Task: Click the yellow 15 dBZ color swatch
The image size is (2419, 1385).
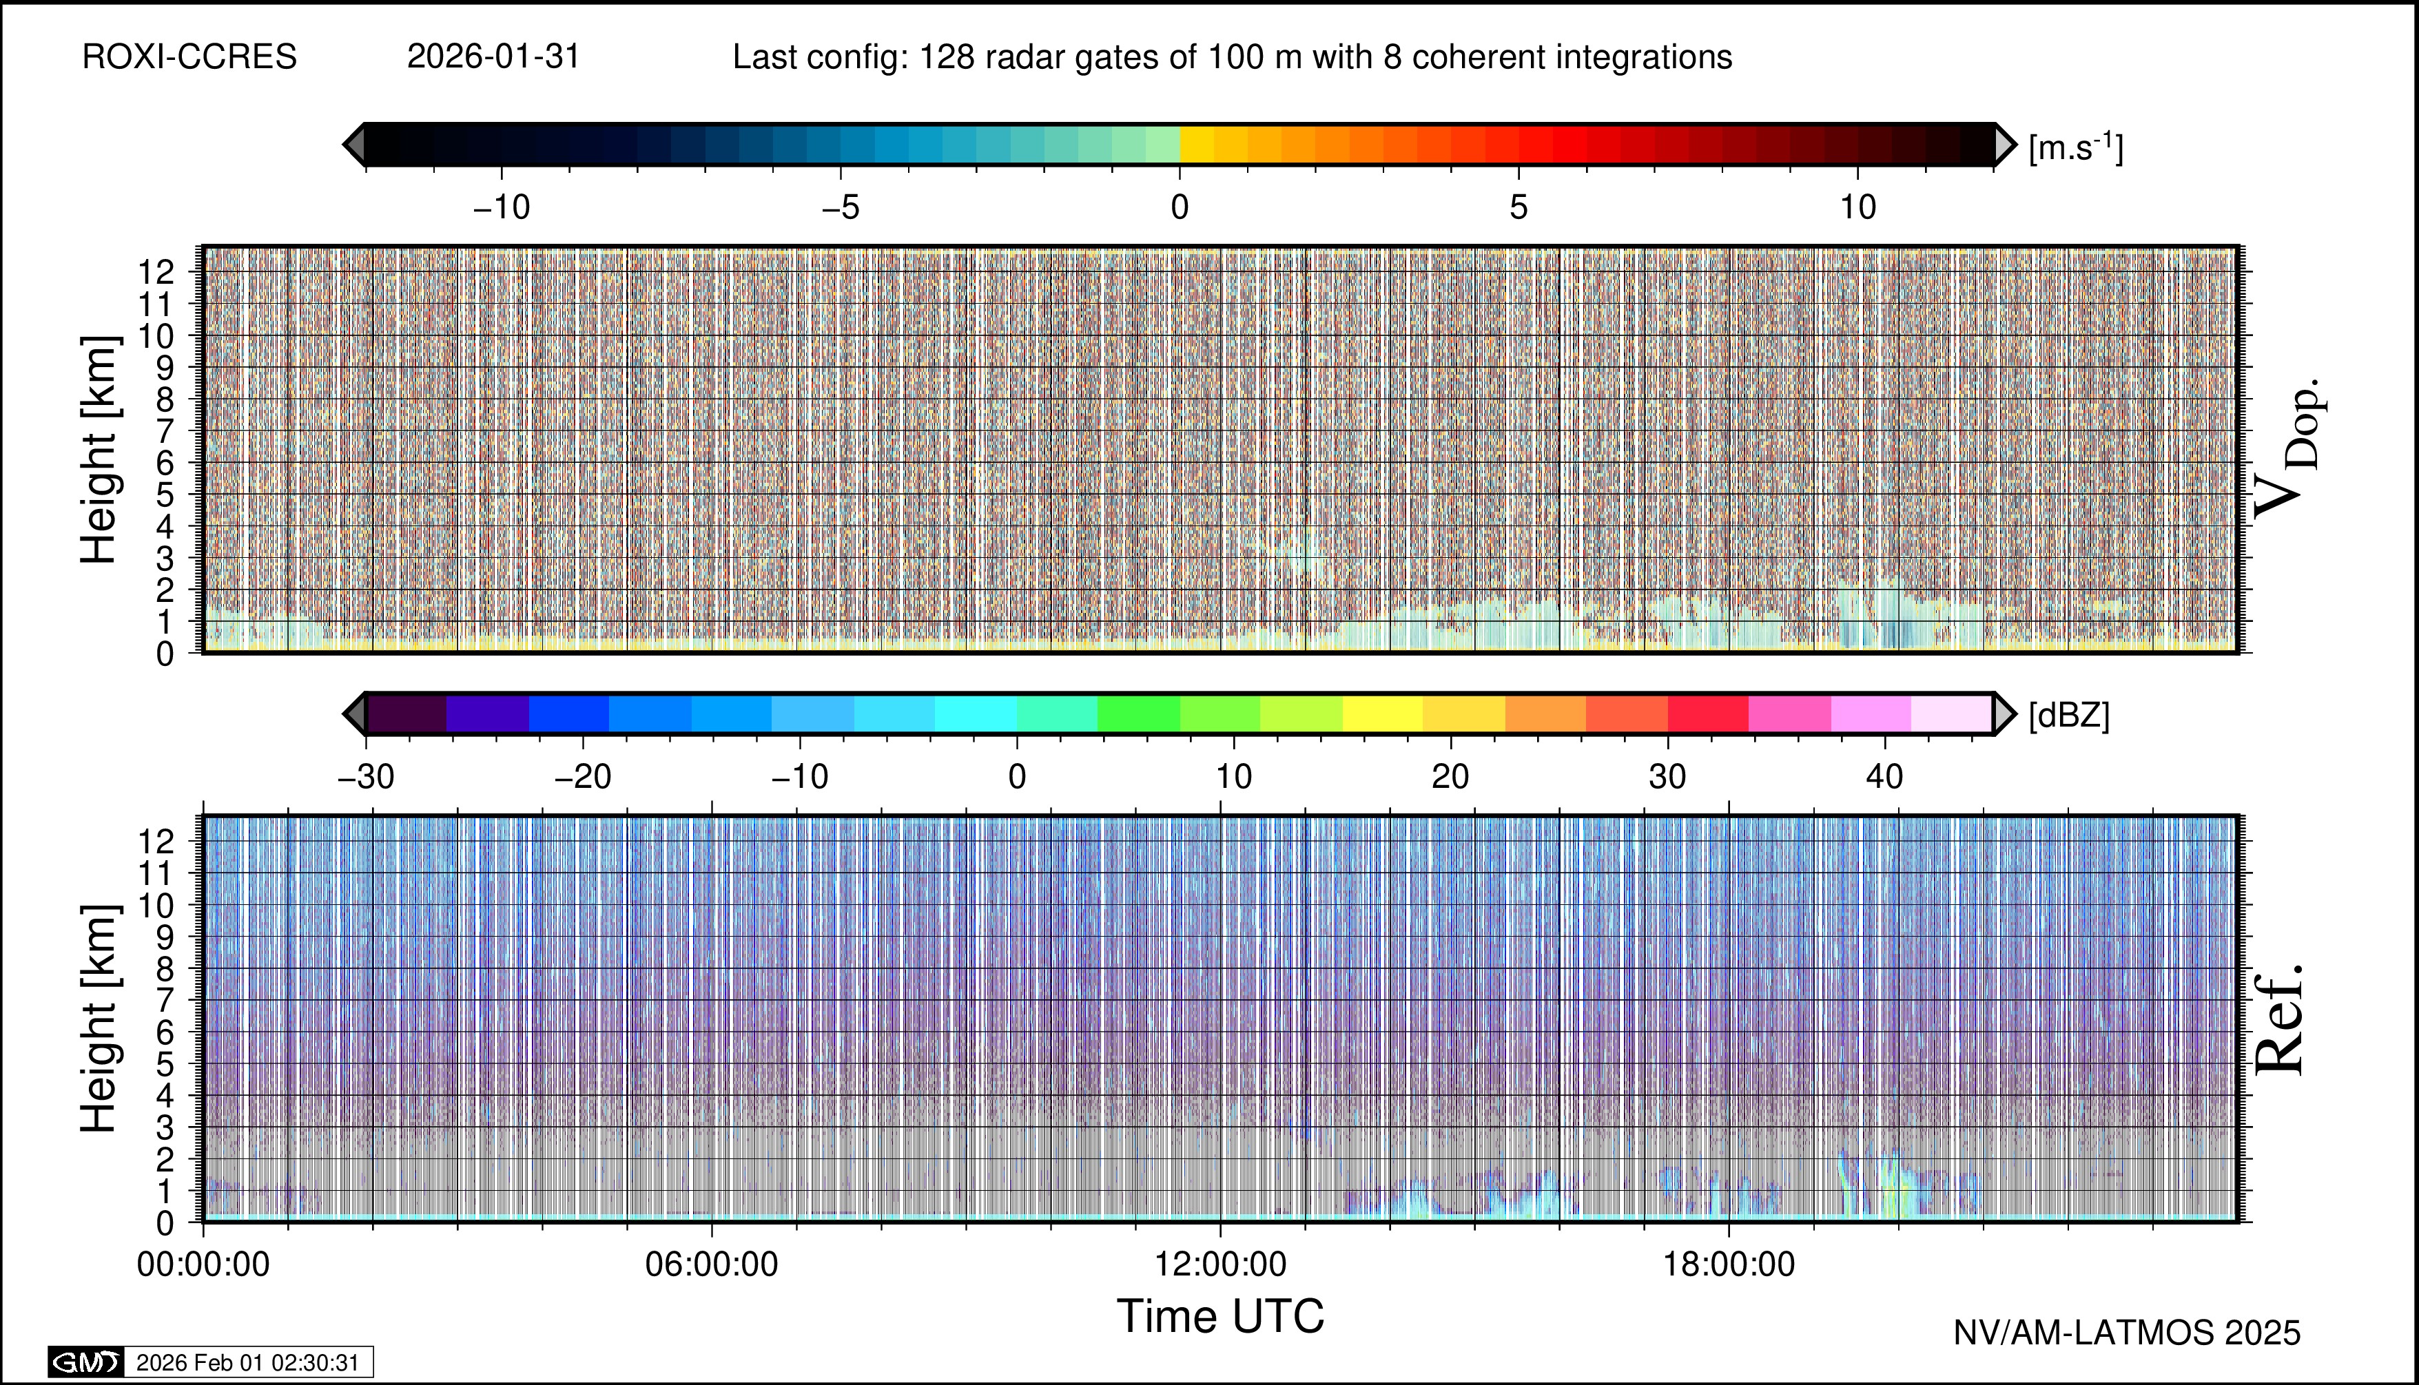Action: pos(1383,714)
